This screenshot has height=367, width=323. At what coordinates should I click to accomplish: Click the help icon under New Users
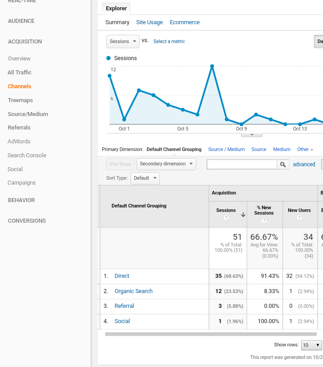tap(299, 218)
